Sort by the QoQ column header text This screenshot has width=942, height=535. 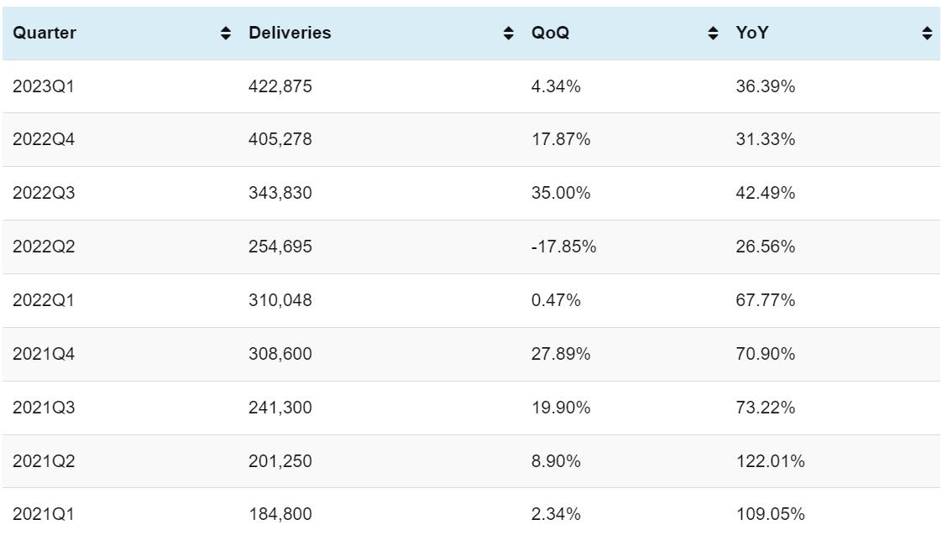(551, 34)
